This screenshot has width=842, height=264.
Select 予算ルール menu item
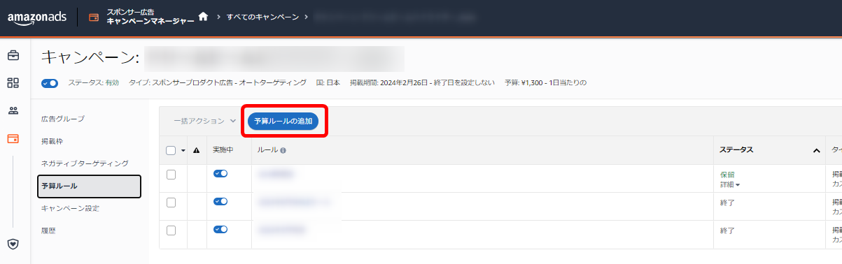point(90,186)
